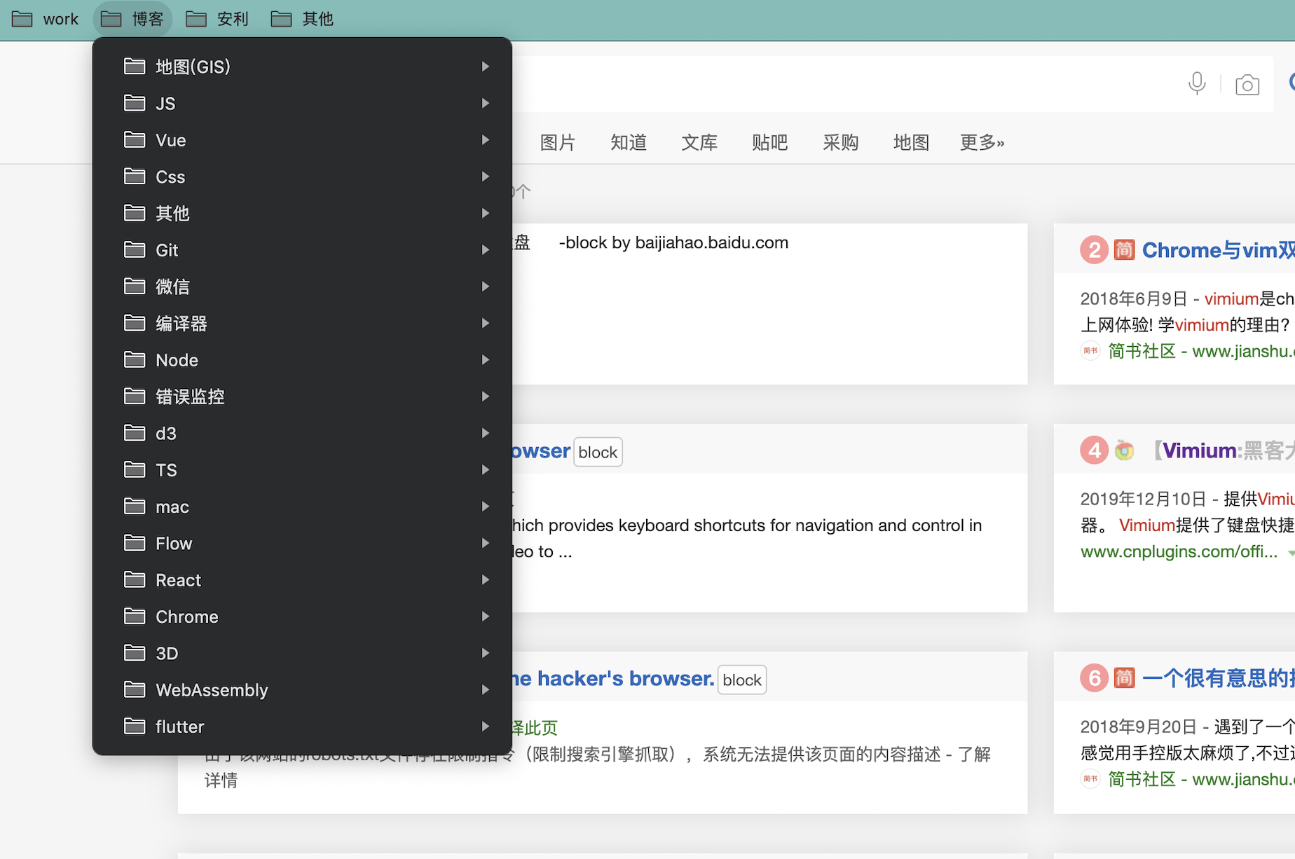Viewport: 1295px width, 859px height.
Task: Expand the 错误监控 folder submenu arrow
Action: (x=486, y=397)
